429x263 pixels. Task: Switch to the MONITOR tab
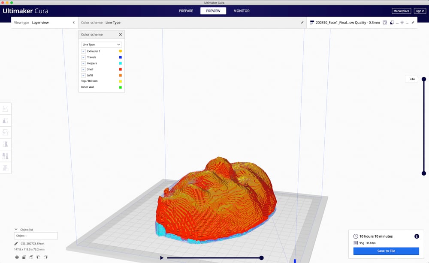pos(241,11)
